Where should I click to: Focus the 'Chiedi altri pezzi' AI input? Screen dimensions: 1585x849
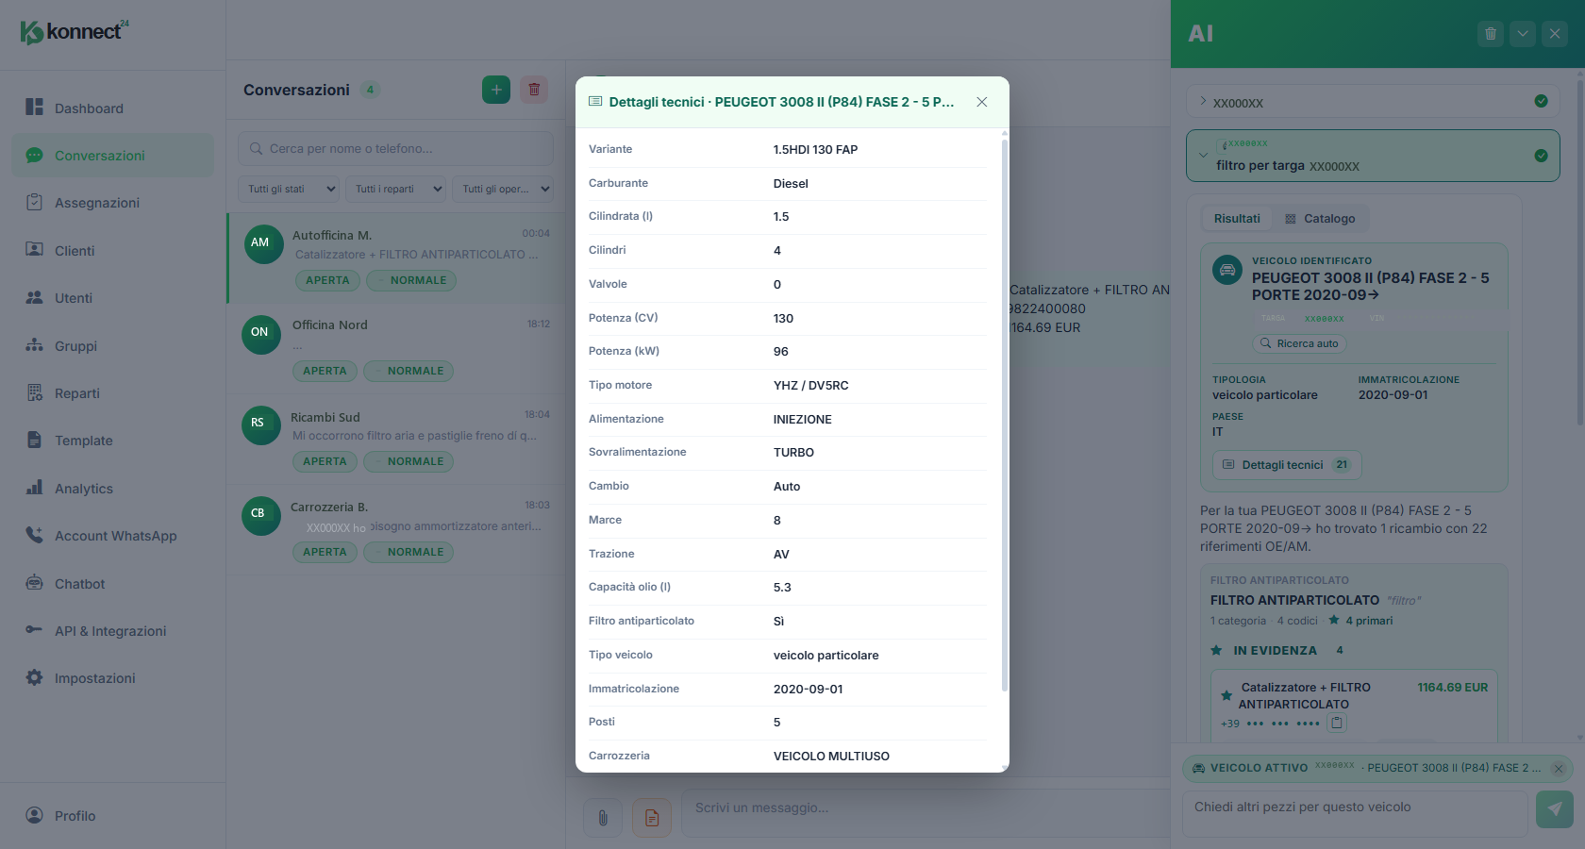pyautogui.click(x=1355, y=813)
